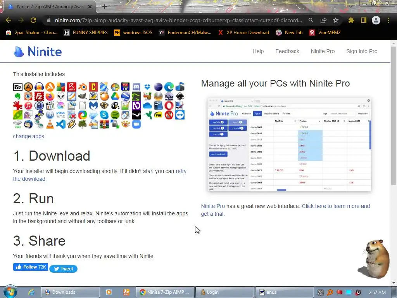Select the Avira red umbrella icon
This screenshot has width=397, height=298.
point(72,87)
